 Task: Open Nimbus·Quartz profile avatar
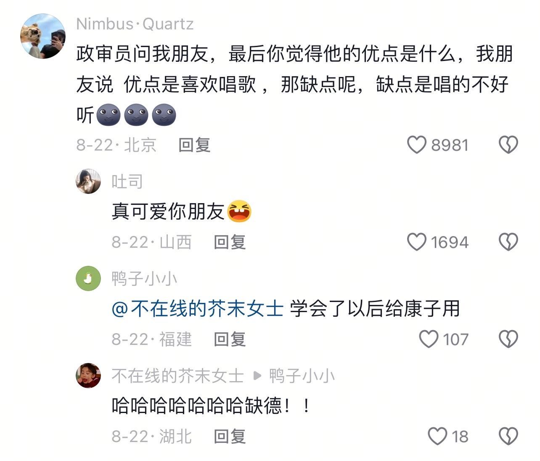(x=43, y=36)
